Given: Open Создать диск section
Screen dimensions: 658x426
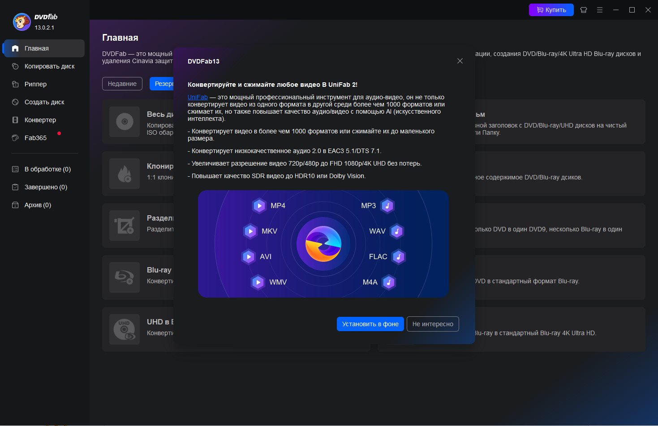Looking at the screenshot, I should coord(44,102).
